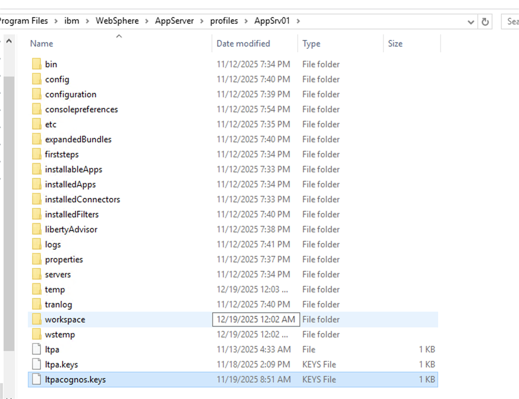Click the configuration folder icon
This screenshot has width=519, height=399.
click(x=37, y=94)
